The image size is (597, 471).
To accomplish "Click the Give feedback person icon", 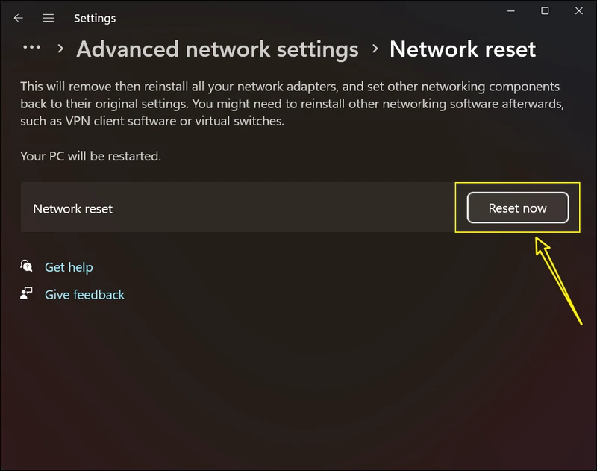I will click(27, 294).
